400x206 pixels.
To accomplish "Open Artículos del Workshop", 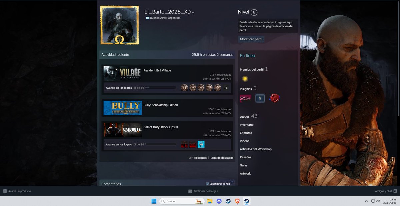I will [256, 149].
